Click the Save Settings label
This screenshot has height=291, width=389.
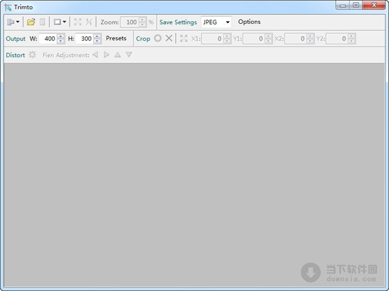tap(178, 22)
